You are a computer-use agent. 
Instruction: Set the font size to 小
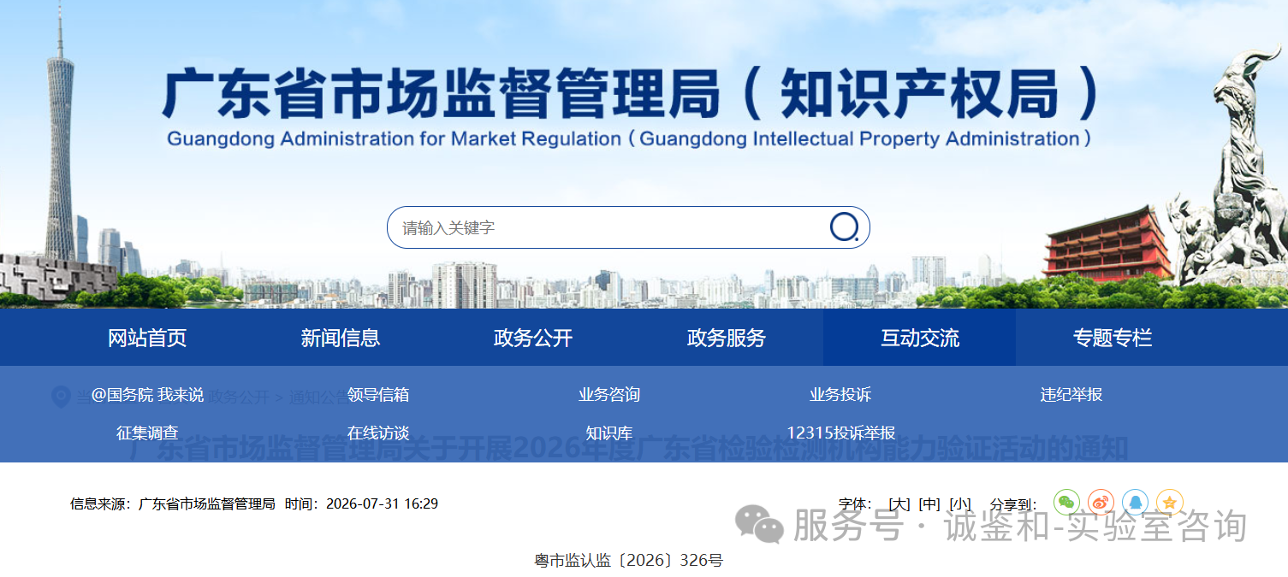[x=960, y=504]
